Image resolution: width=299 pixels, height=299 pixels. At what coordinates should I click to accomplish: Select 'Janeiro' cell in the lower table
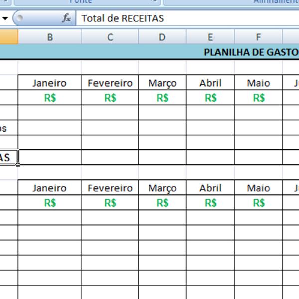pyautogui.click(x=50, y=188)
